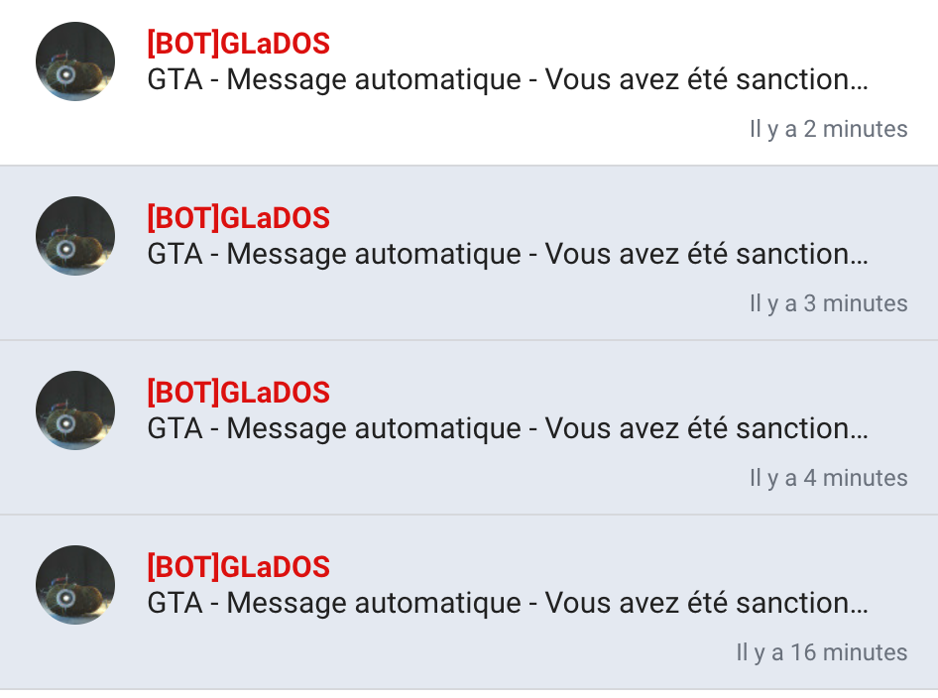The image size is (938, 698).
Task: Open message preview text from 3 minutes ago
Action: click(x=508, y=254)
